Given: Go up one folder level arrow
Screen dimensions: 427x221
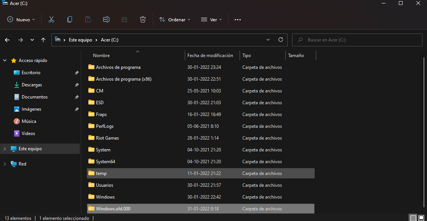Looking at the screenshot, I should tap(43, 40).
